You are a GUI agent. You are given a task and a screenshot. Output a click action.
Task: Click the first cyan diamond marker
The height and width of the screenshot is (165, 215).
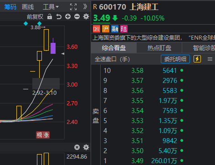click(x=26, y=24)
